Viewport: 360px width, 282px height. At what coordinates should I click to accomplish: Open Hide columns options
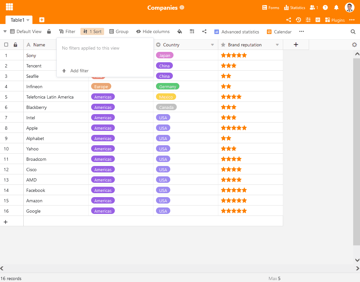(153, 31)
